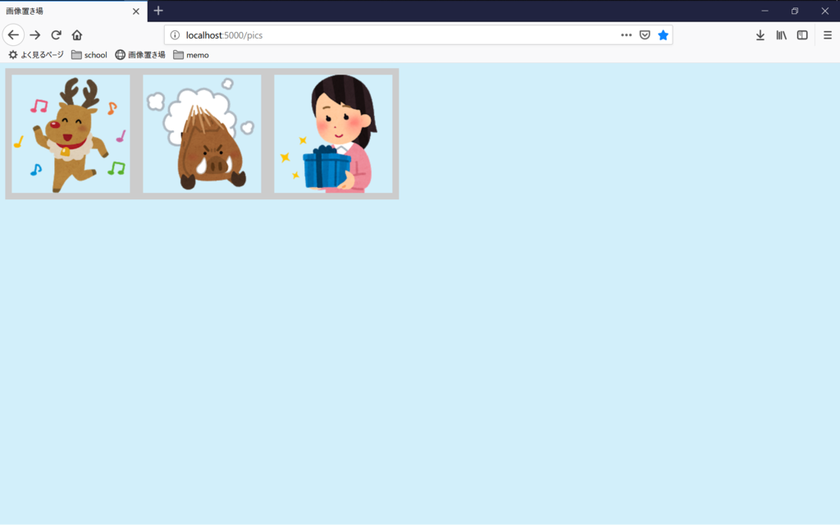Go back to the previous page
840x525 pixels.
point(13,34)
